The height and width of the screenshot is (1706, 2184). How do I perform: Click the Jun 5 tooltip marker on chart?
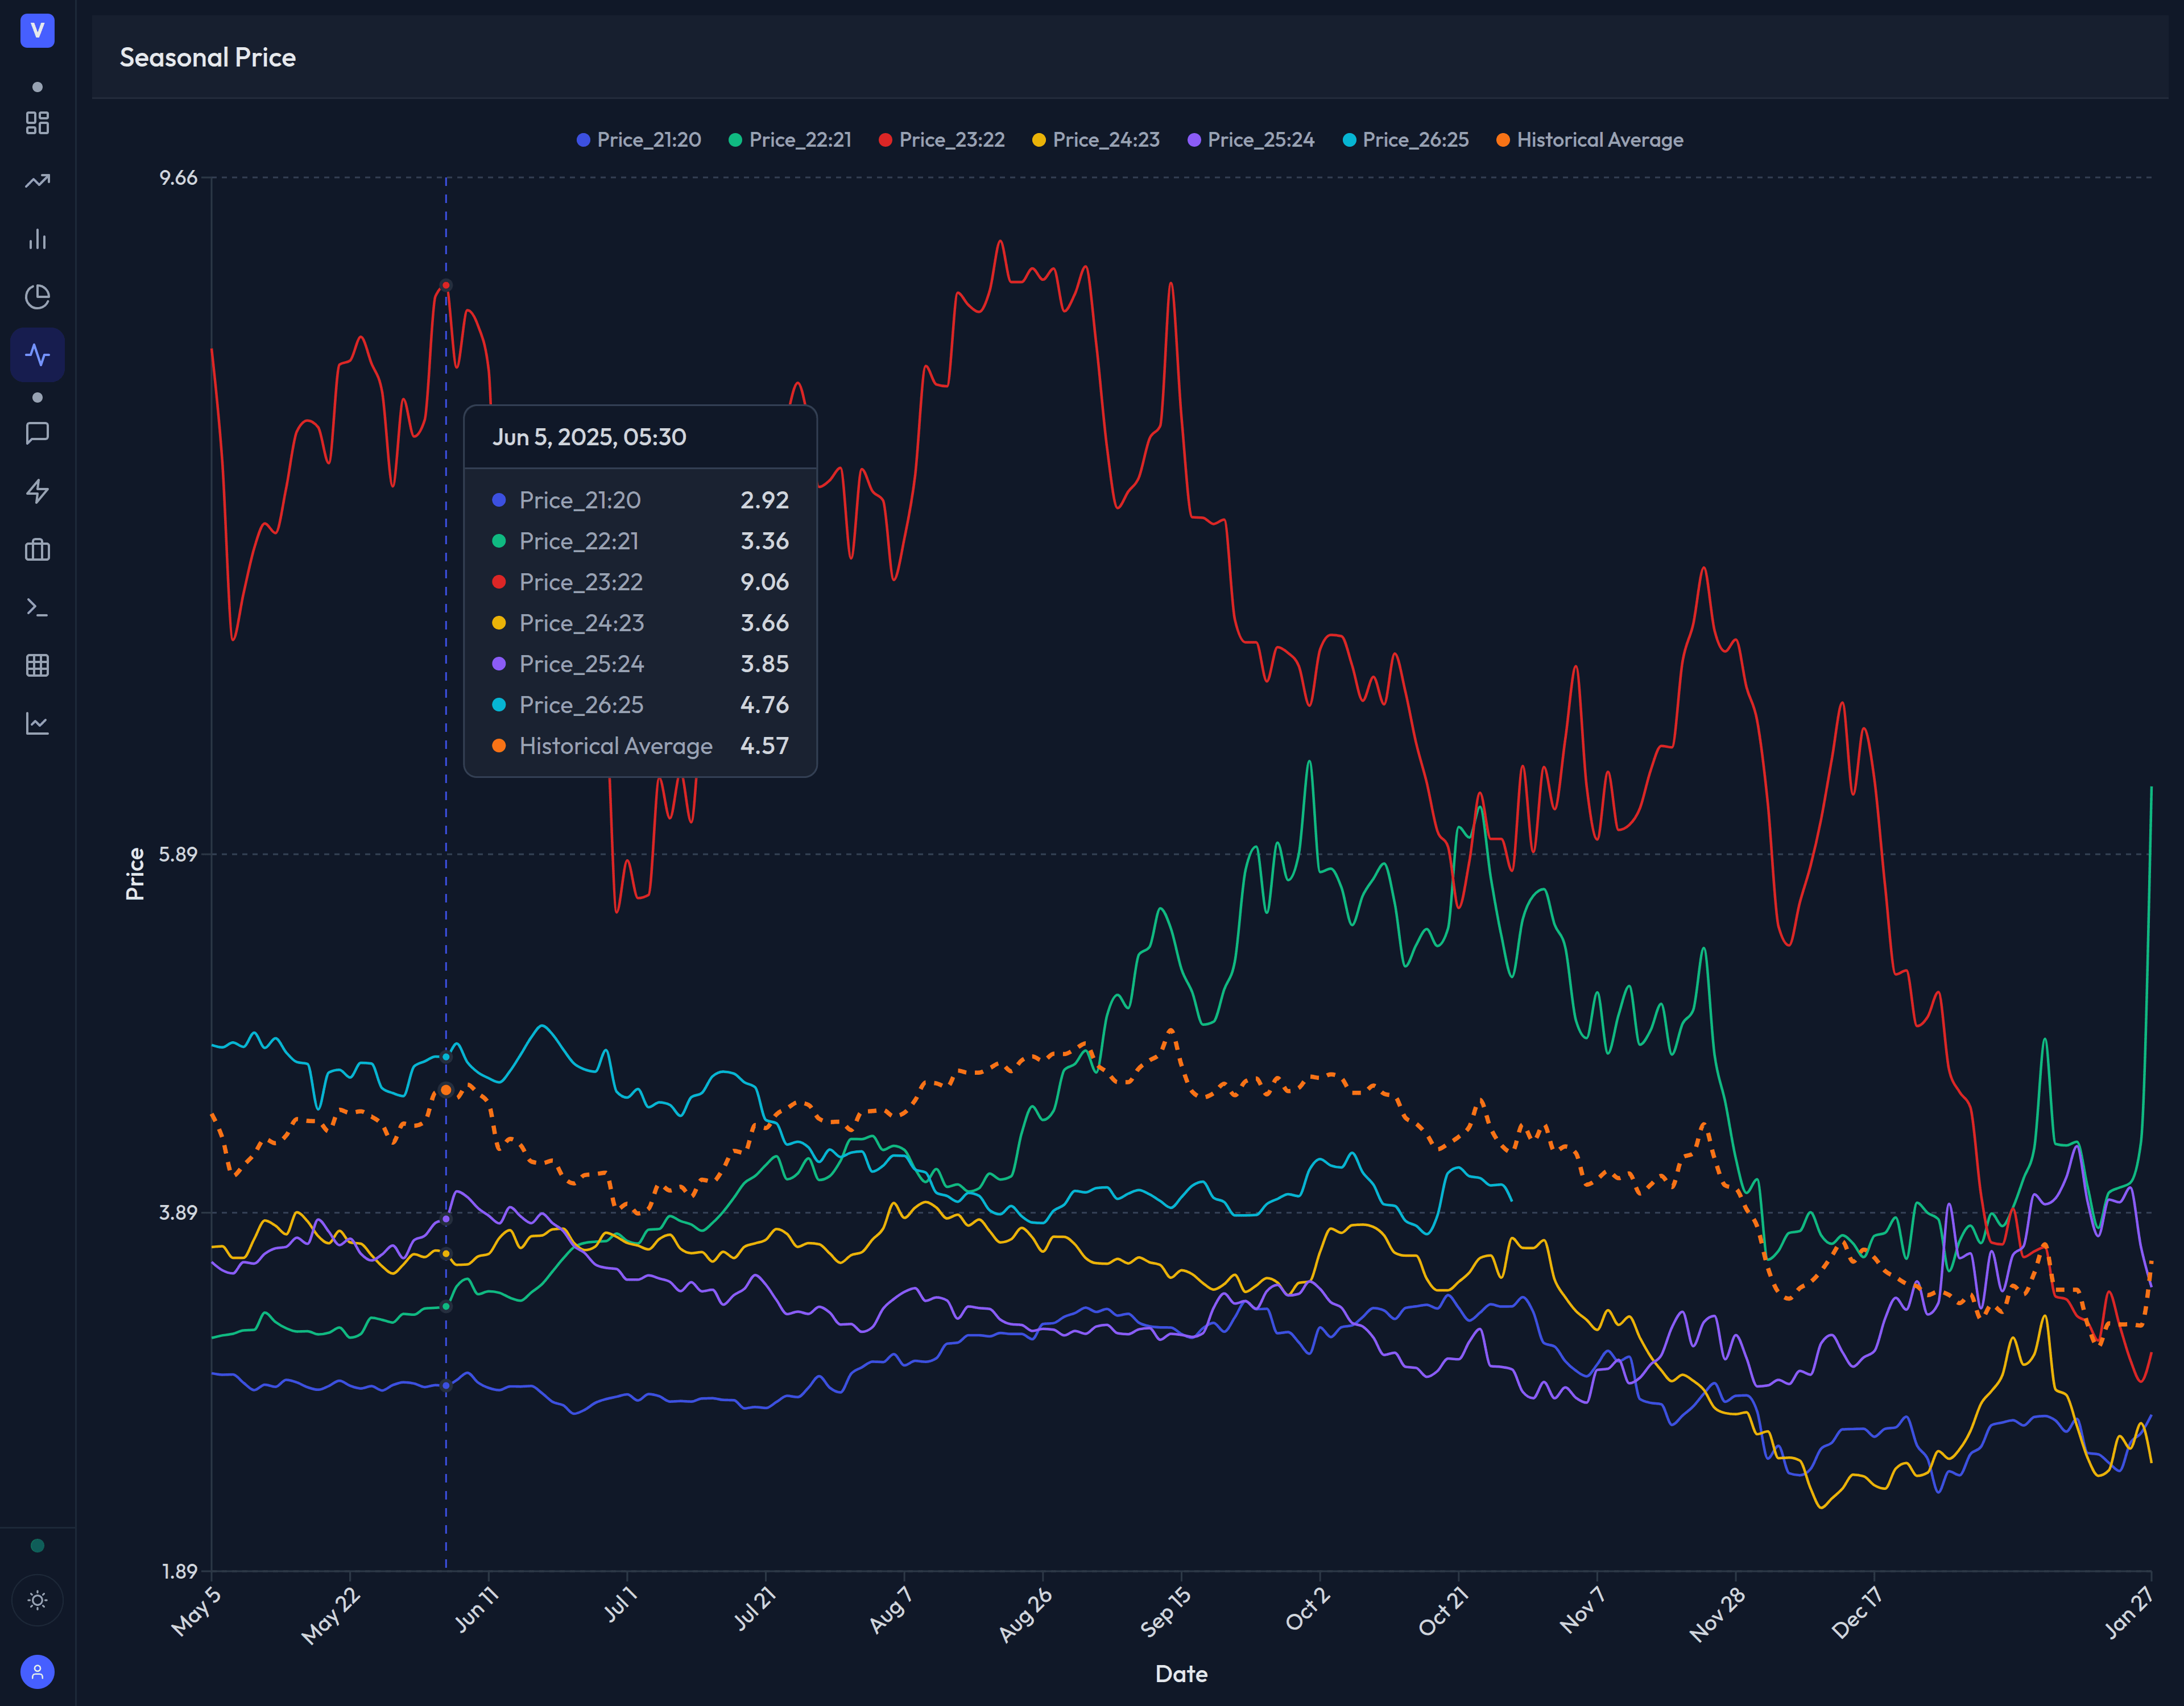pos(446,285)
